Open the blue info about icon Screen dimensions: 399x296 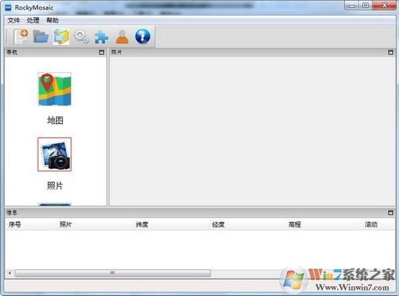(x=142, y=36)
